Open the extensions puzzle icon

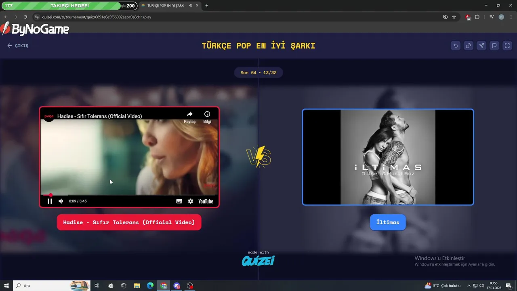click(x=477, y=17)
